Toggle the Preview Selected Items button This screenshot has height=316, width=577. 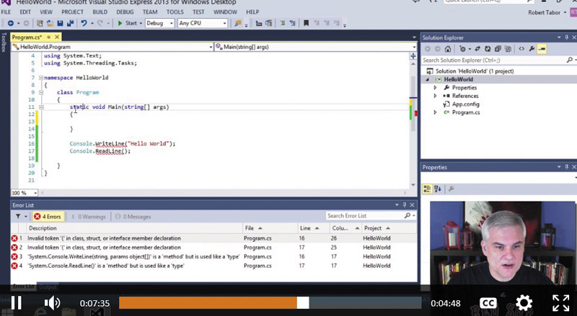[542, 49]
